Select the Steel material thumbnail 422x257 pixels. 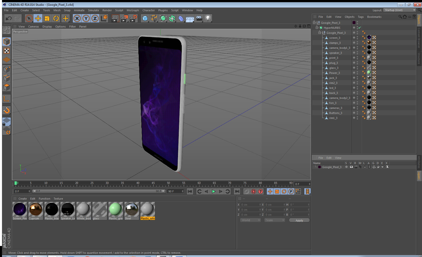click(132, 211)
